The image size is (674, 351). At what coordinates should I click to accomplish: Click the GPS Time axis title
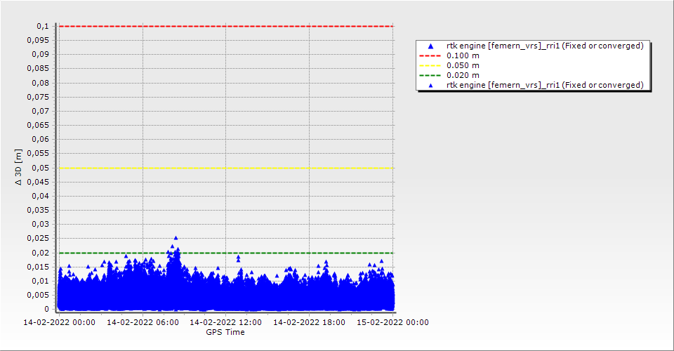point(225,332)
